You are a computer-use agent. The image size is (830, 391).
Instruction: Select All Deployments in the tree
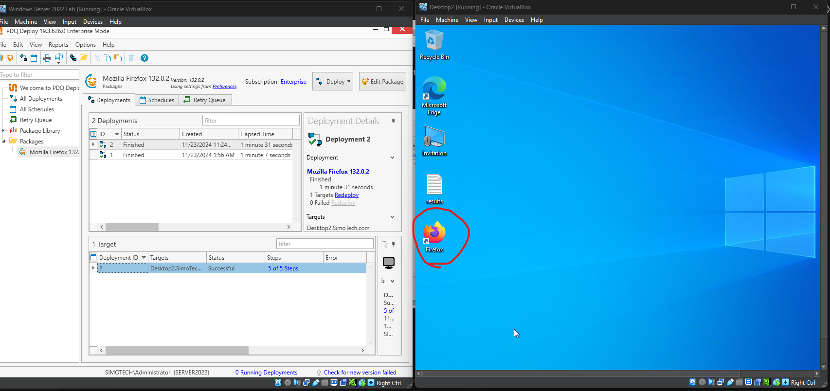pos(41,99)
